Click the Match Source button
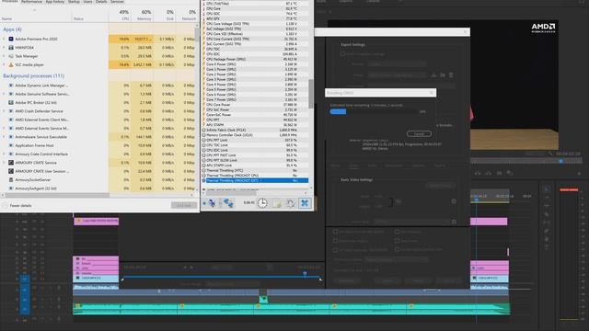The image size is (589, 331). 440,186
